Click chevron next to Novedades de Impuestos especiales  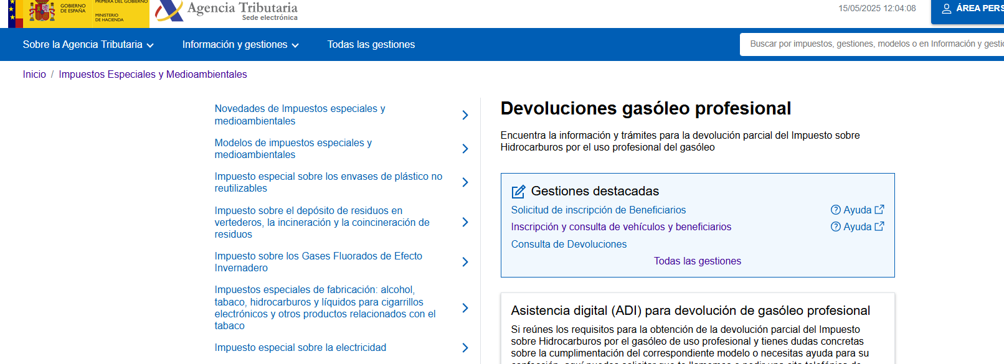pos(465,115)
